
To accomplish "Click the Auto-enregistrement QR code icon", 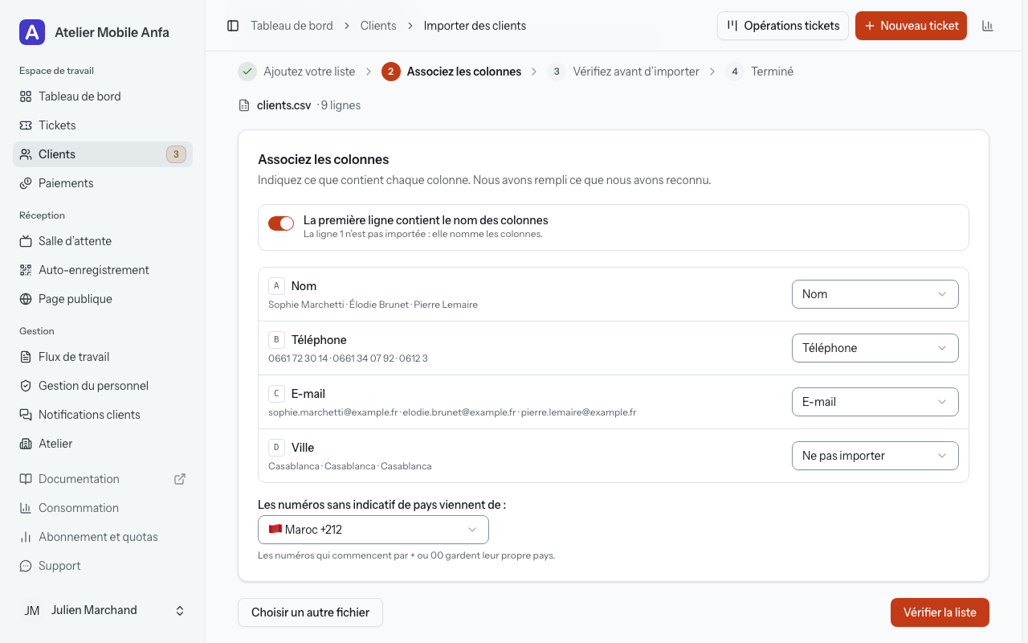I will (x=26, y=270).
